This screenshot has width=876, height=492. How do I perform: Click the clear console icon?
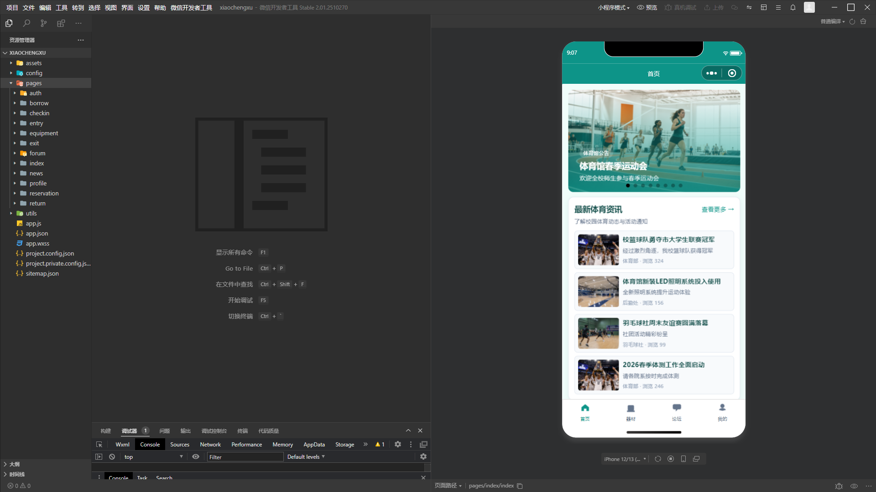112,457
